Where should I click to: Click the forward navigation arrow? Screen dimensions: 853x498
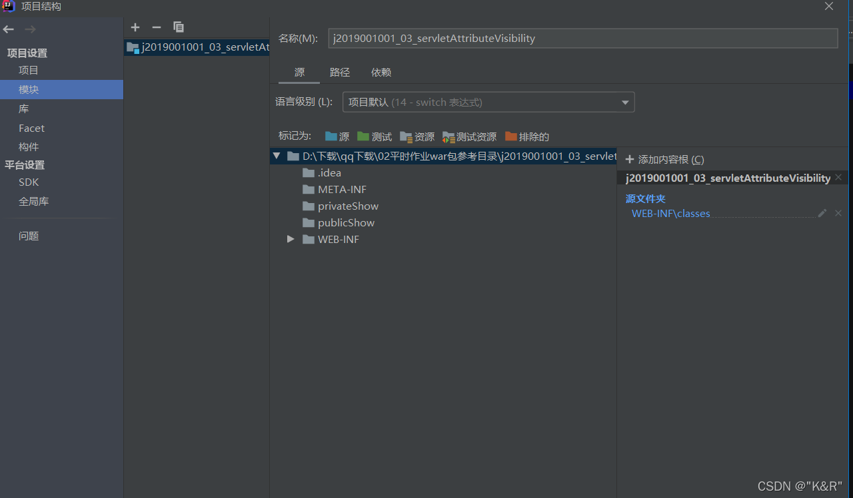coord(30,29)
